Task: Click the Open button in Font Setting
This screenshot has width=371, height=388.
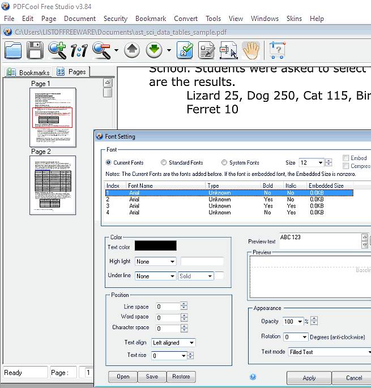Action: 123,377
